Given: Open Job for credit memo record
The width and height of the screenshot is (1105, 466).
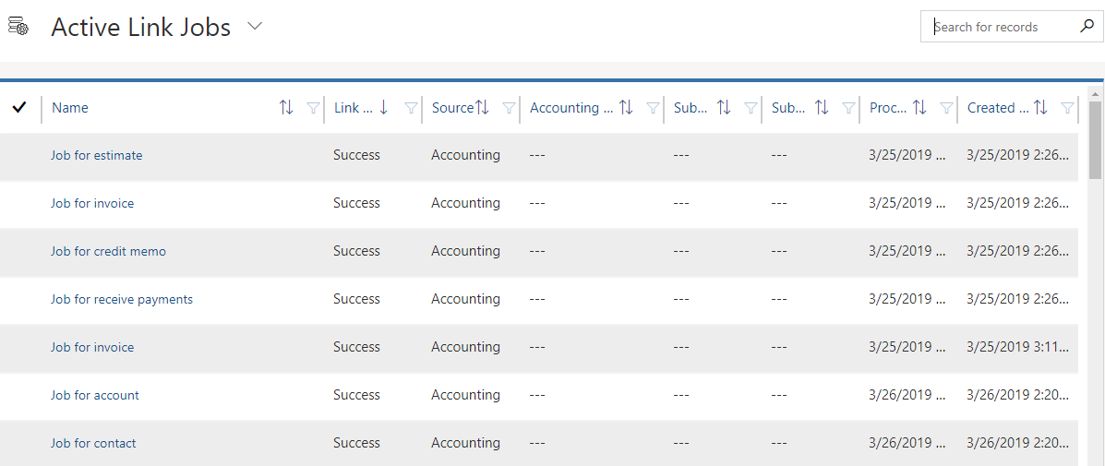Looking at the screenshot, I should (109, 251).
